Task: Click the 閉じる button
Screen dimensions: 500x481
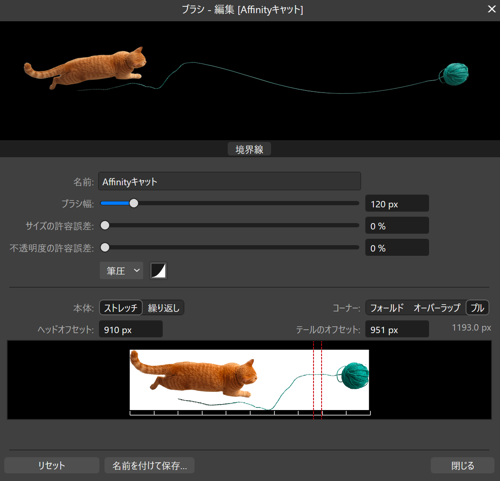Action: pyautogui.click(x=462, y=465)
